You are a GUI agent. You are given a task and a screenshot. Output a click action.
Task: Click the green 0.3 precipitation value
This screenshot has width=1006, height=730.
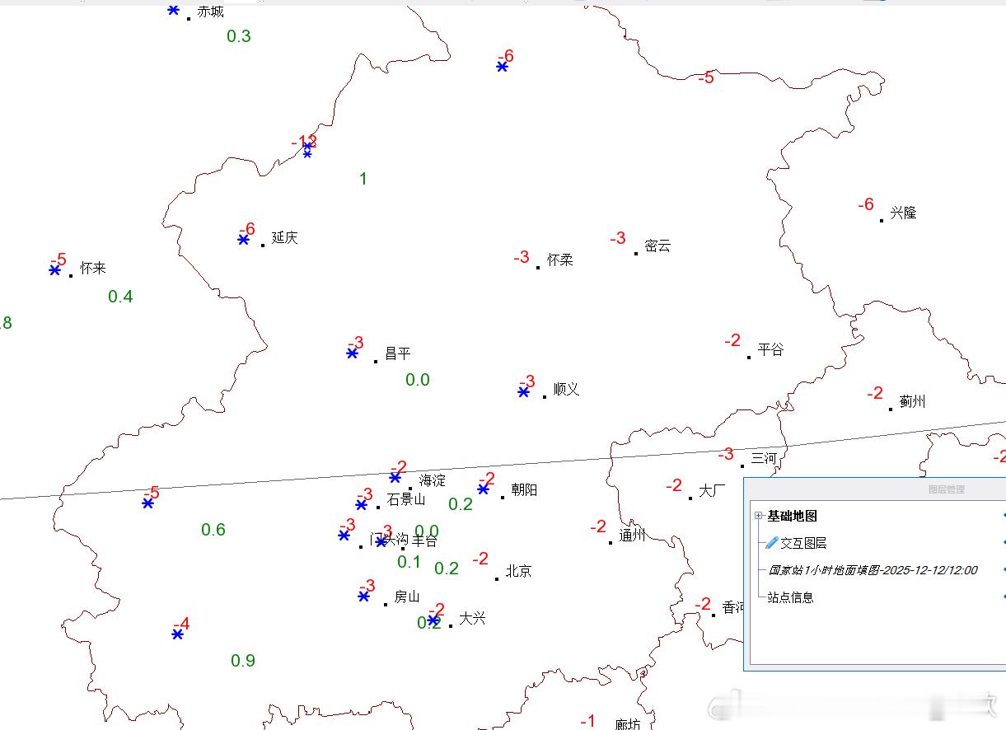pos(239,35)
